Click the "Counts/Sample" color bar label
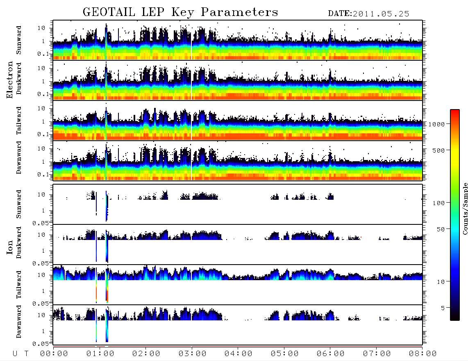 point(465,208)
